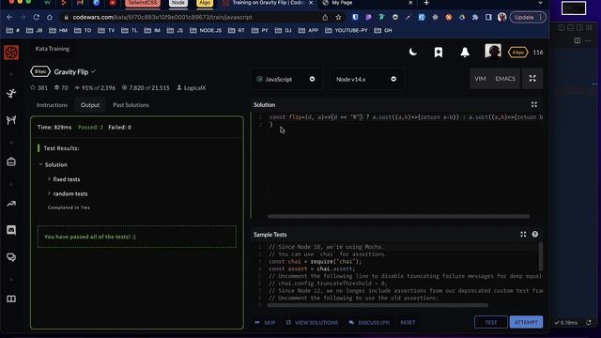Image resolution: width=601 pixels, height=338 pixels.
Task: Run the TEST button
Action: pos(490,322)
